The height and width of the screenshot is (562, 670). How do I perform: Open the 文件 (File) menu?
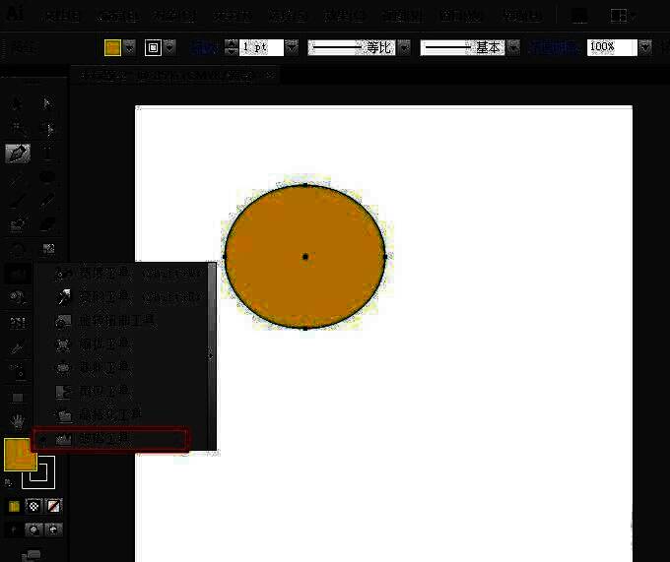click(x=62, y=16)
